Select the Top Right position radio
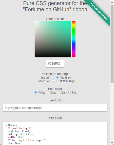 58,77
